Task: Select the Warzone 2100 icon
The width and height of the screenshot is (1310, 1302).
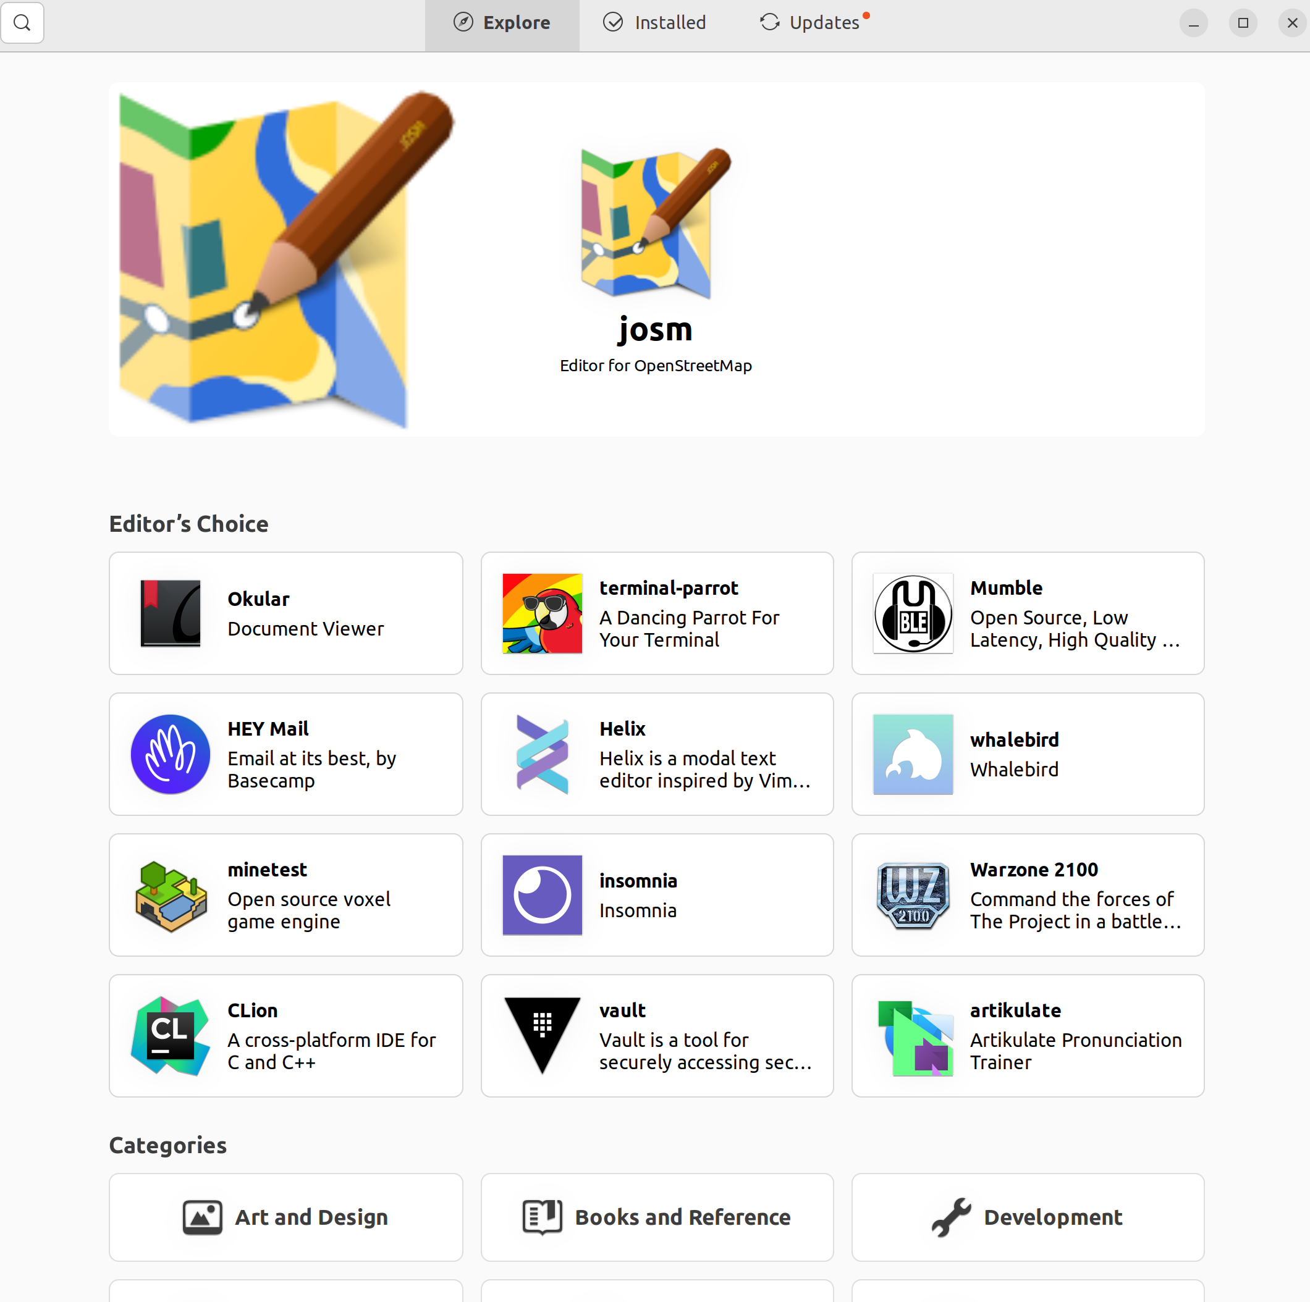Action: [x=913, y=894]
